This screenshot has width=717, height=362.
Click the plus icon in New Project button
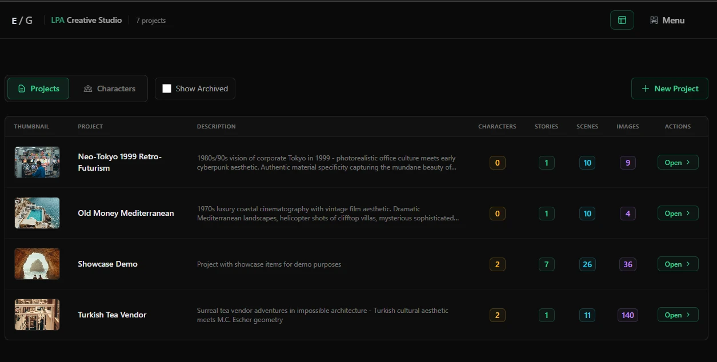pos(646,89)
